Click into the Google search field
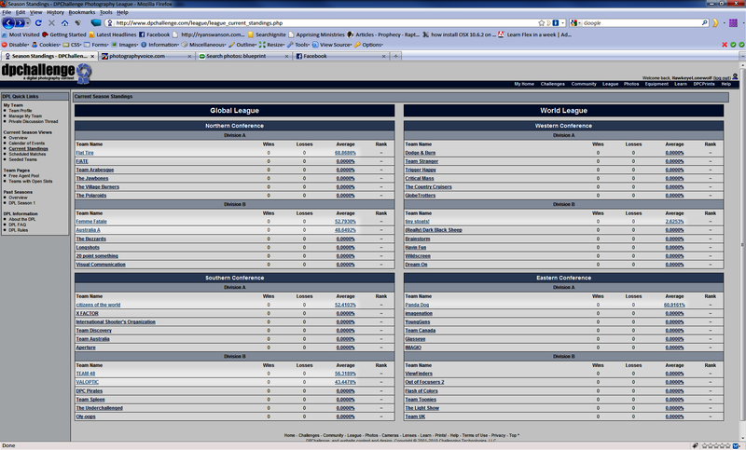 point(642,22)
